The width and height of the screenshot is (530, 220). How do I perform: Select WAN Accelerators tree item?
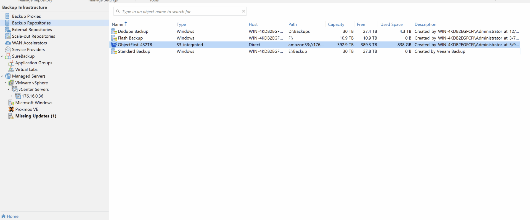[30, 43]
